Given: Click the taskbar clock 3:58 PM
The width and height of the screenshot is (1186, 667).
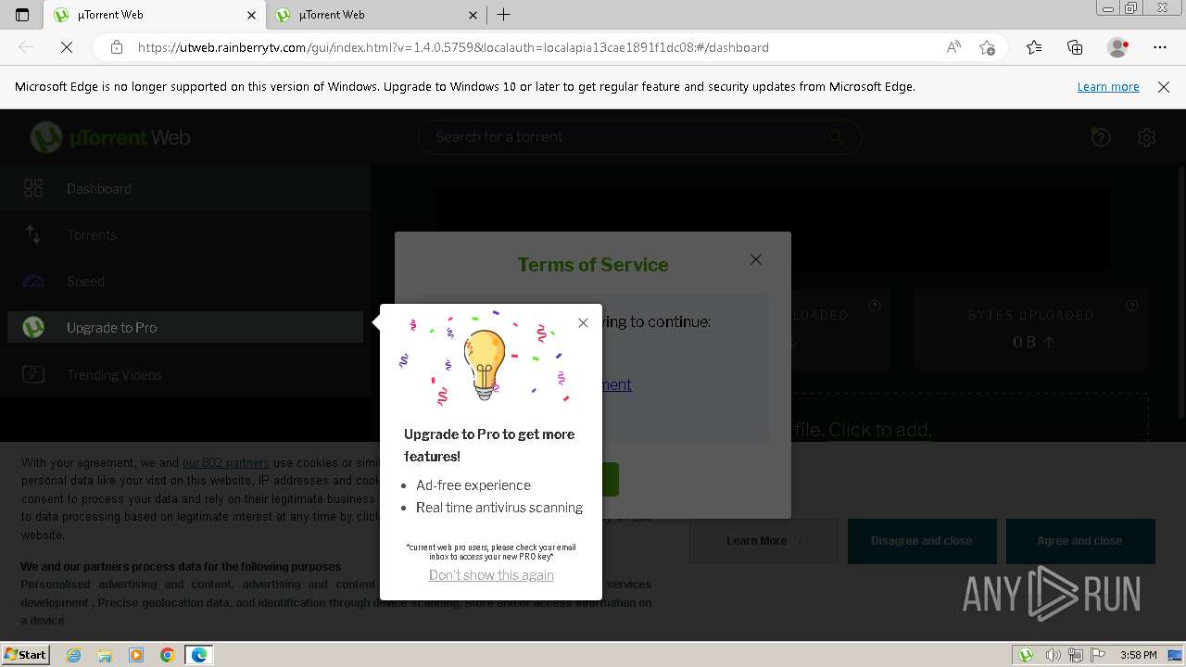Looking at the screenshot, I should coord(1138,654).
